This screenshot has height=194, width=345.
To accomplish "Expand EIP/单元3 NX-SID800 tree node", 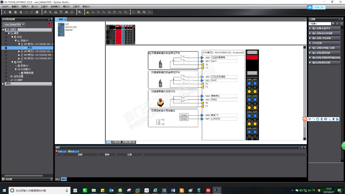I will [x=19, y=51].
